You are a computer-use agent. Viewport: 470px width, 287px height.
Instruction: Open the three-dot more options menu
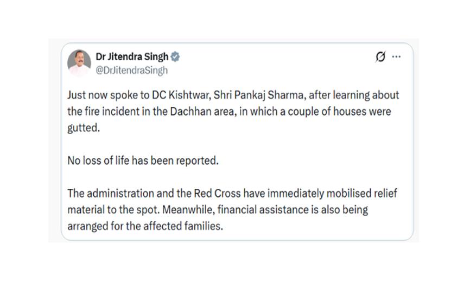point(397,57)
